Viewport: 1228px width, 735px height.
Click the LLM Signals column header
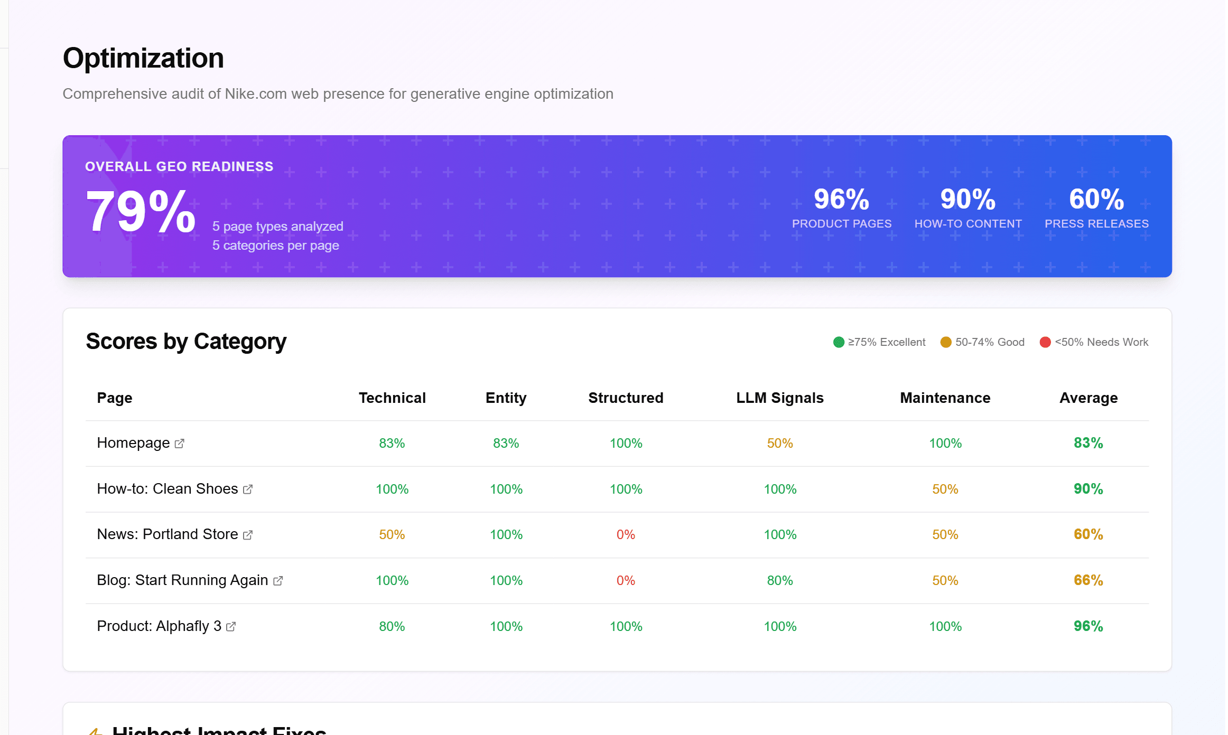[x=779, y=398]
